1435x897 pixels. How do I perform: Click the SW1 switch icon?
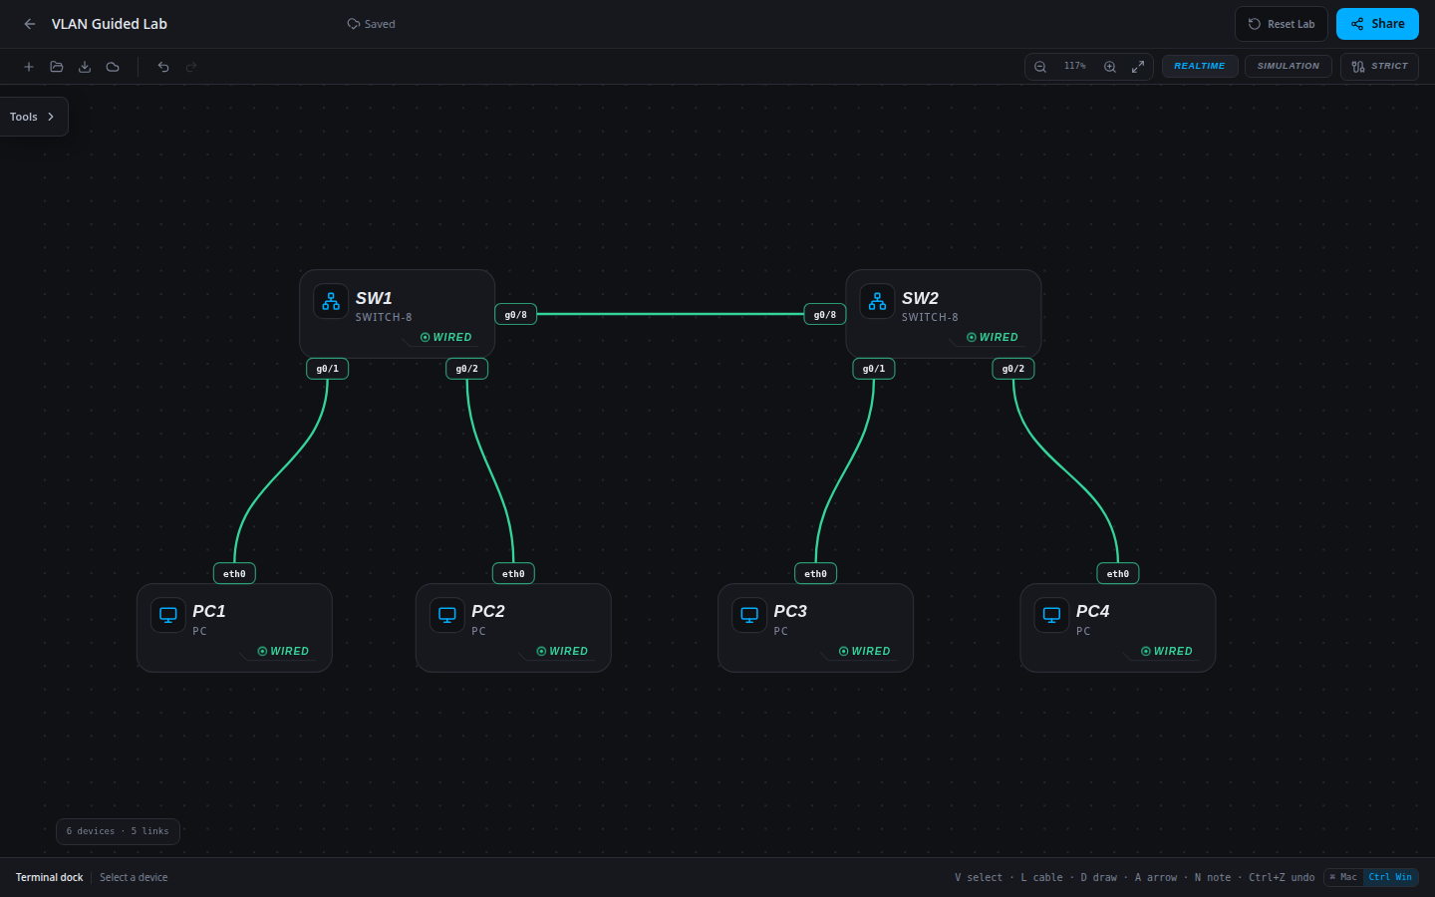(x=331, y=301)
